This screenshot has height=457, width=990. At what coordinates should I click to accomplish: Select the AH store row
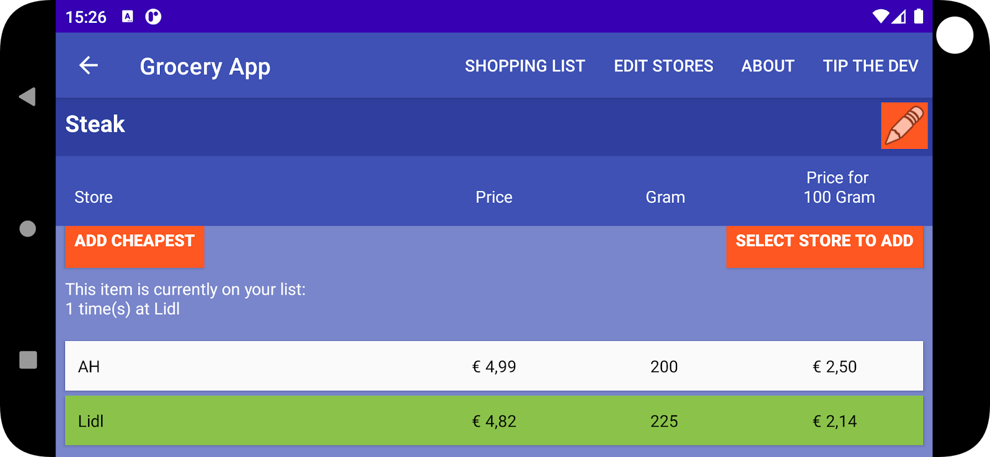click(494, 366)
